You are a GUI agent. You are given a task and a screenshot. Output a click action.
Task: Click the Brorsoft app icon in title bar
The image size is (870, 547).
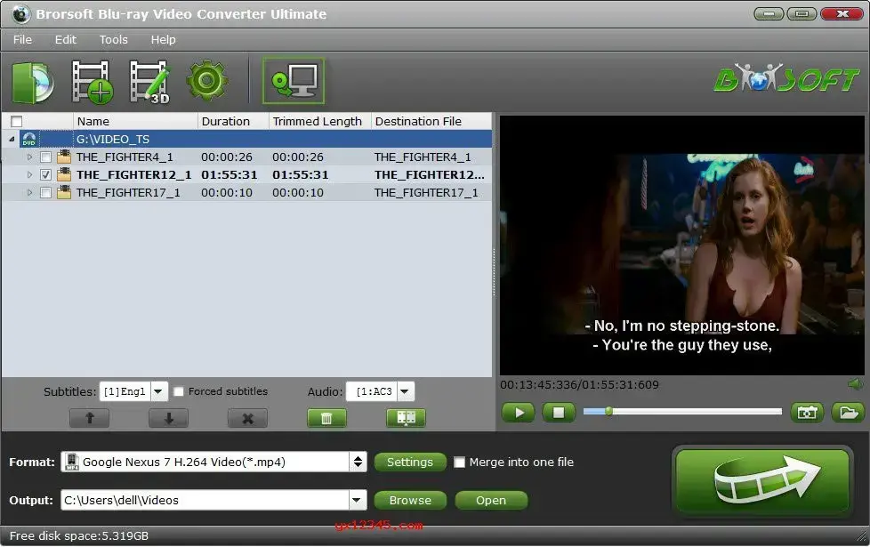(x=20, y=14)
